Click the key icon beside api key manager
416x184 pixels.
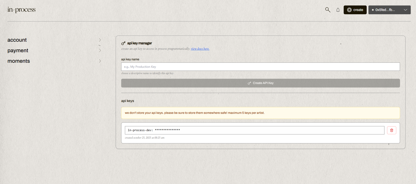(123, 43)
